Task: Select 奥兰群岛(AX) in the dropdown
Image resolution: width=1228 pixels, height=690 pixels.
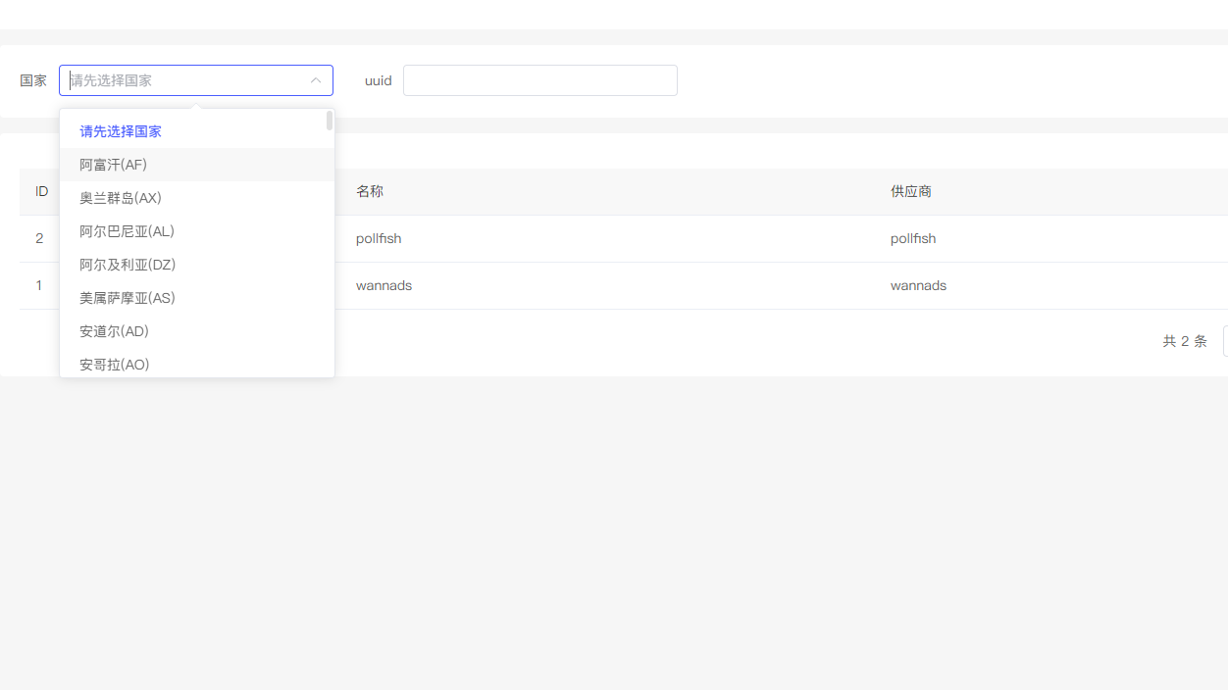Action: tap(121, 198)
